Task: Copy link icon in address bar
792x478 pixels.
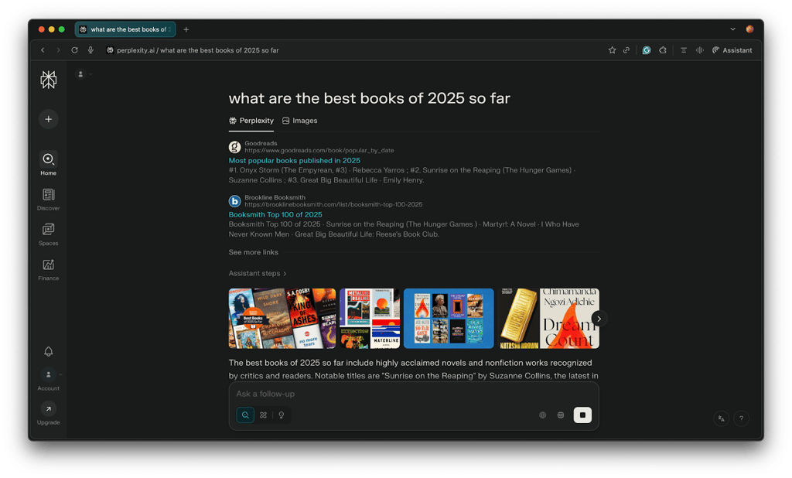Action: (x=626, y=50)
